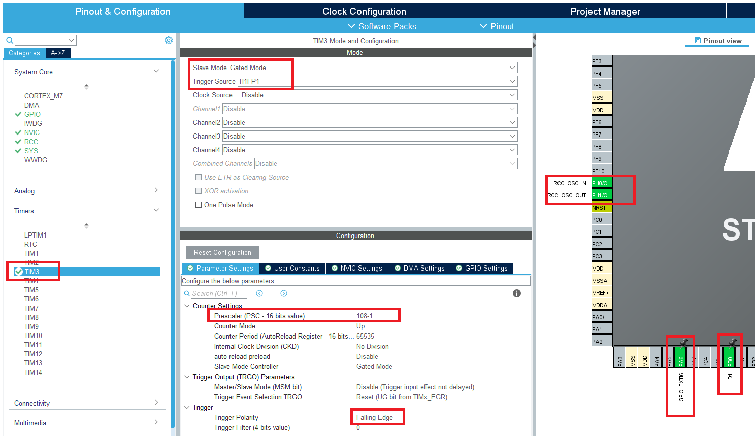The height and width of the screenshot is (436, 755).
Task: Click Reset Configuration button
Action: click(222, 252)
